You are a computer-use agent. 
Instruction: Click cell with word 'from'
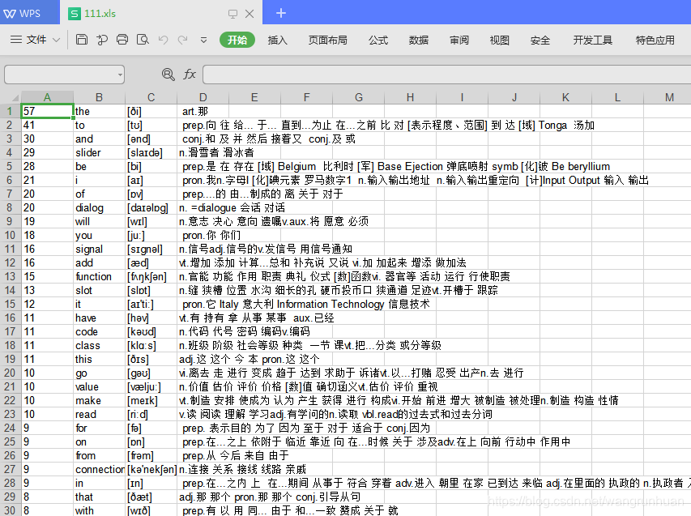[99, 455]
